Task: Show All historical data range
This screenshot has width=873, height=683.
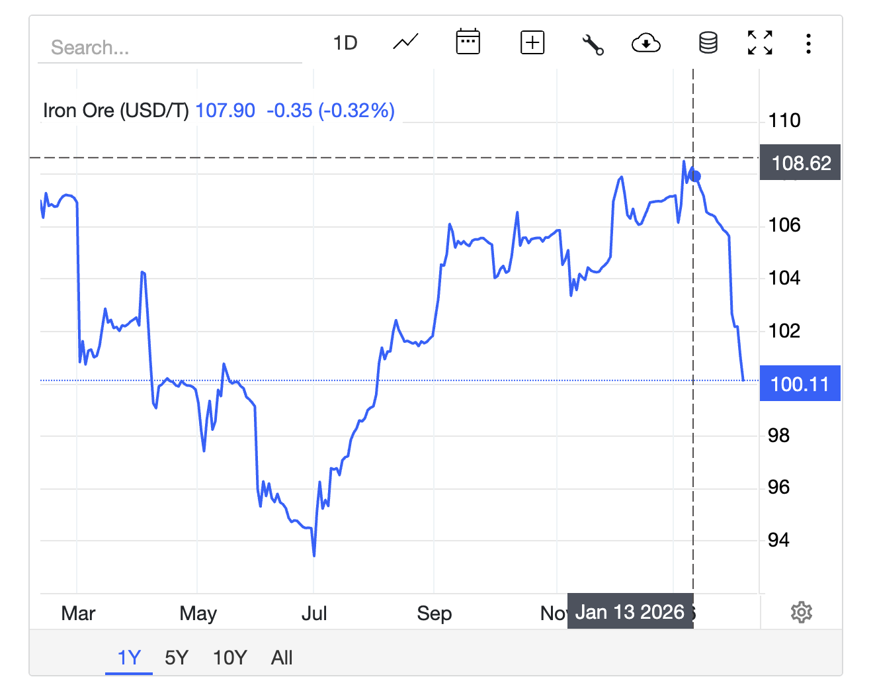Action: pos(282,657)
